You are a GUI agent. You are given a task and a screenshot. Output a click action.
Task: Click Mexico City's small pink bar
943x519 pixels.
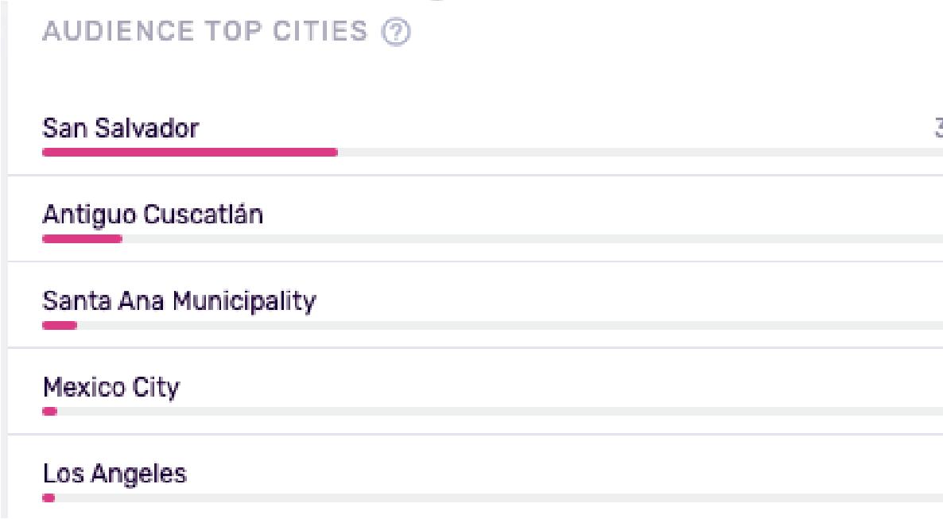tap(49, 412)
